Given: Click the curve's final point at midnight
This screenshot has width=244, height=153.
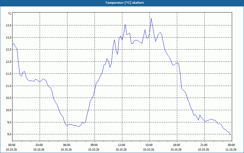Looking at the screenshot, I should point(230,134).
